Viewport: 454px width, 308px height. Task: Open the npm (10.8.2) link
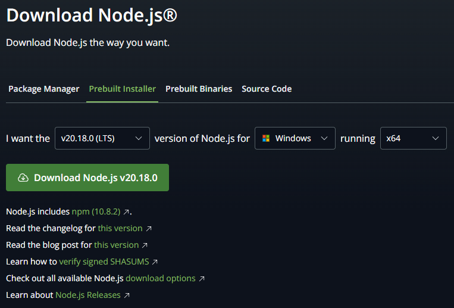coord(96,211)
